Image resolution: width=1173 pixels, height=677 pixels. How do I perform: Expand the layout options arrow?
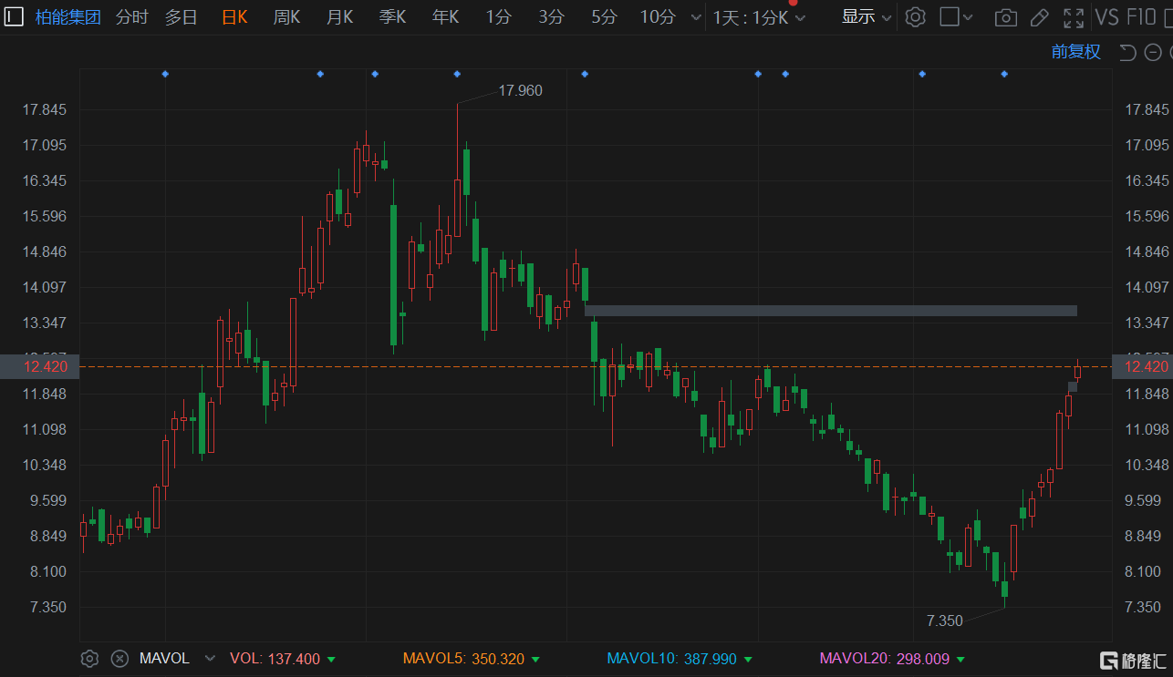(968, 17)
